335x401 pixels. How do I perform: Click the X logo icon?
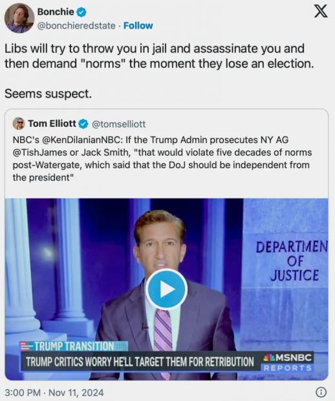click(x=321, y=11)
